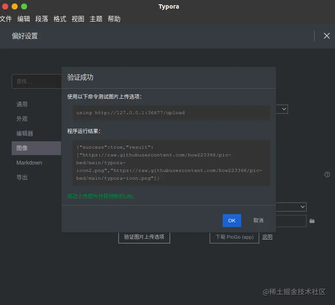Open the 视图 menu
335x305 pixels.
pos(78,19)
